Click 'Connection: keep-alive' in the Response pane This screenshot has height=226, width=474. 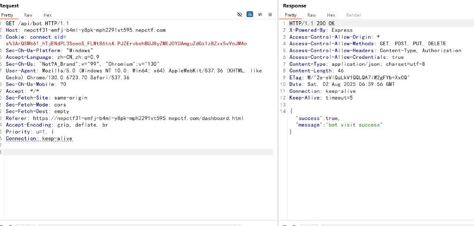tap(322, 91)
